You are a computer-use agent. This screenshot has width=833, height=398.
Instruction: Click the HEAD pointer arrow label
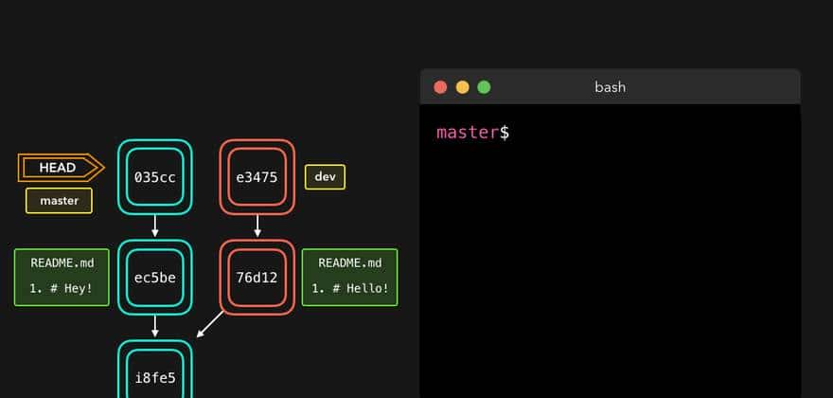coord(59,168)
